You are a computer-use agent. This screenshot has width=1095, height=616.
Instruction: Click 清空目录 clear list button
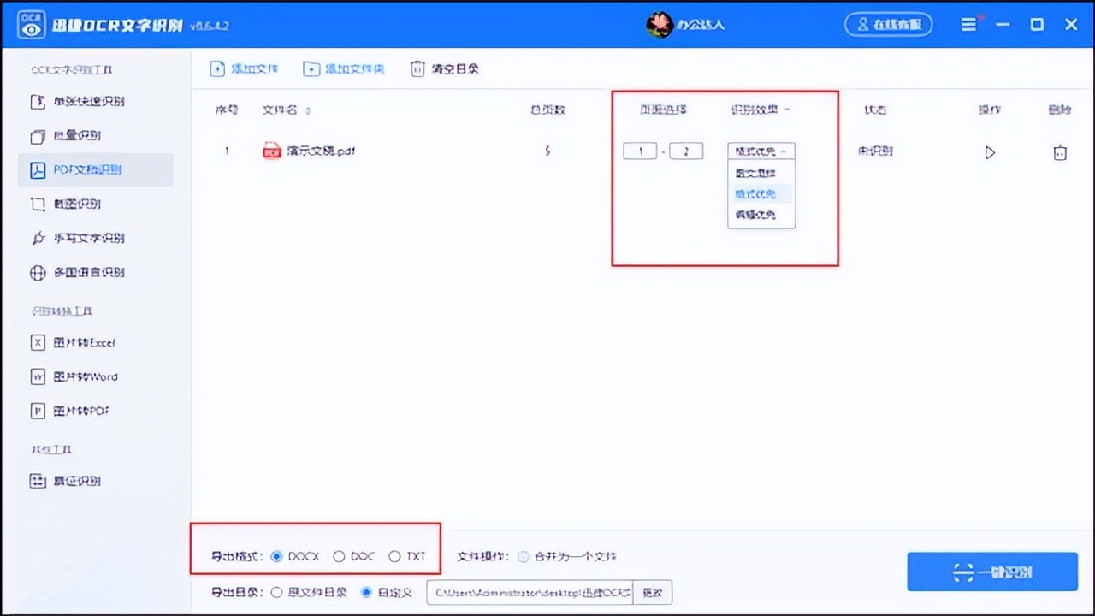[x=445, y=68]
